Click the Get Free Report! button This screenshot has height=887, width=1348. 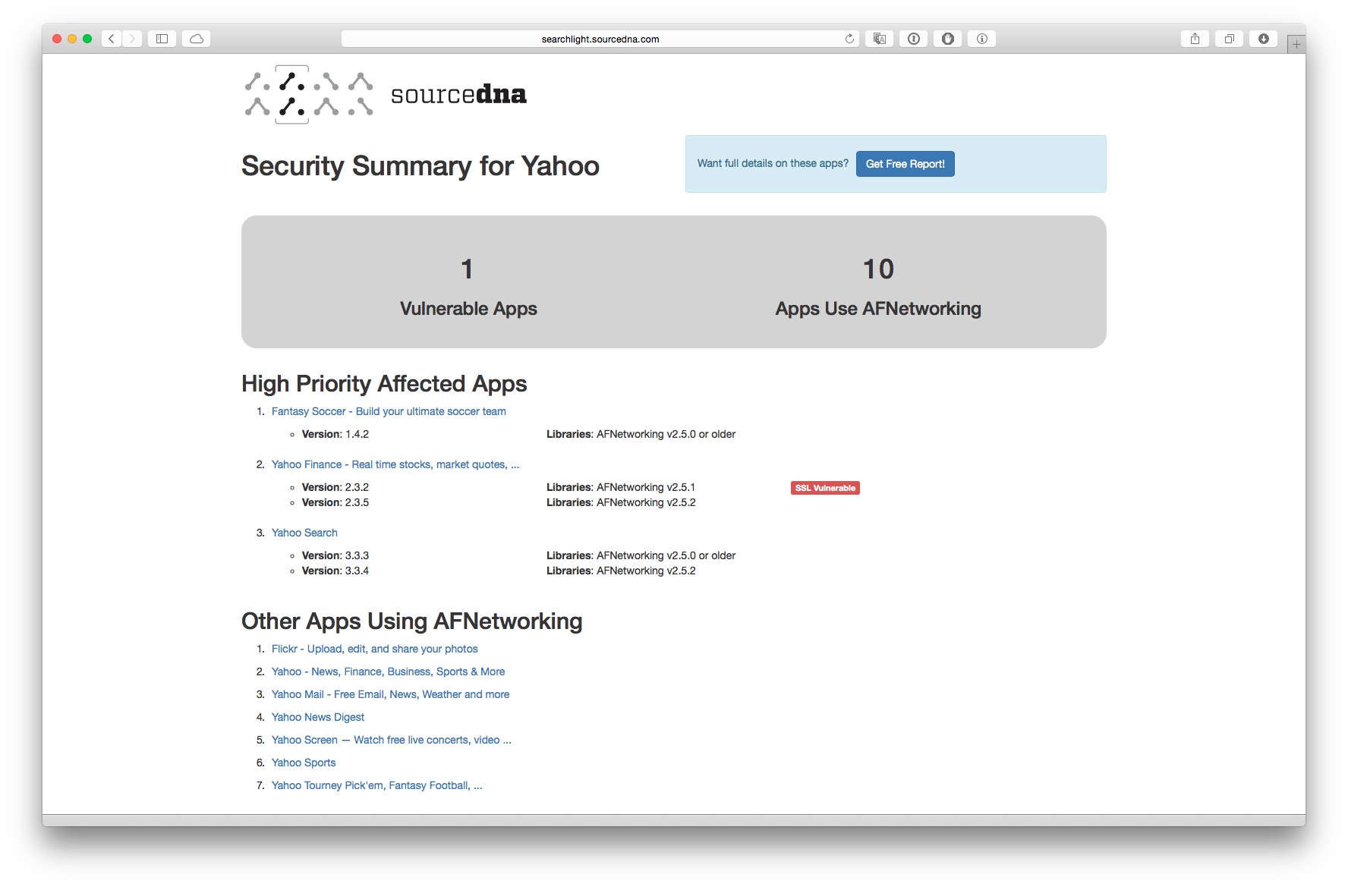point(905,164)
